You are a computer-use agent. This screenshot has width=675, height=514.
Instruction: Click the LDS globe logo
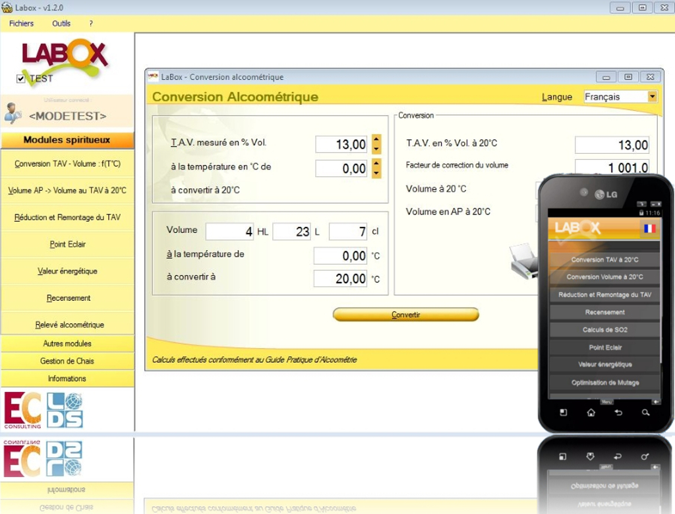coord(65,410)
